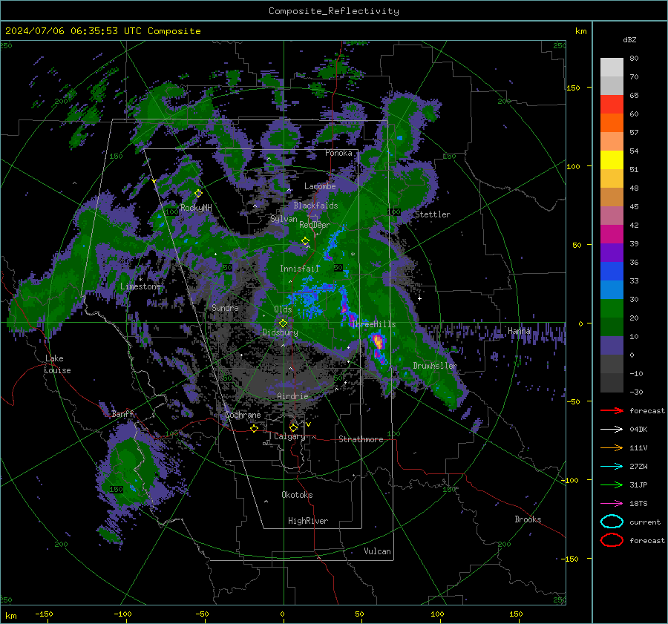Click the Composite_Reflectivity title text
Screen dimensions: 668x624
[333, 11]
